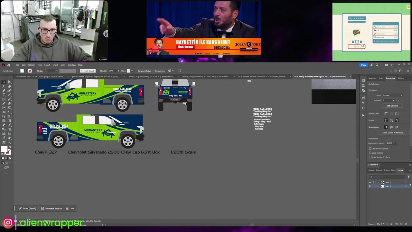This screenshot has width=412, height=232.
Task: Click the control bar Fill swatch
Action: (22, 71)
